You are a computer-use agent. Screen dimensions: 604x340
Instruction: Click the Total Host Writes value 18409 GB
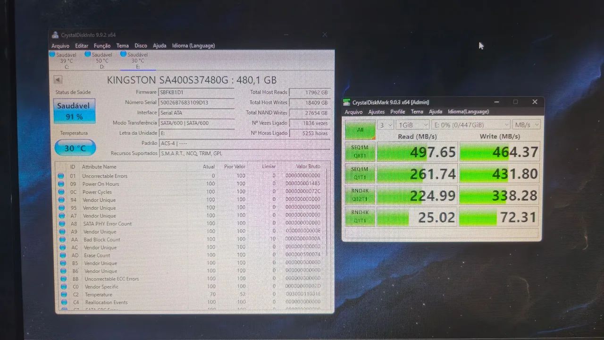[x=309, y=102]
